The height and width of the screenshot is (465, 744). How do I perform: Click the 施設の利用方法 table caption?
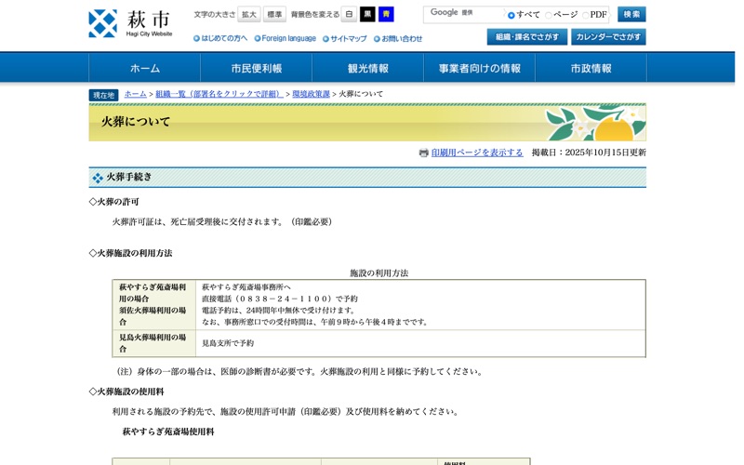click(x=379, y=272)
